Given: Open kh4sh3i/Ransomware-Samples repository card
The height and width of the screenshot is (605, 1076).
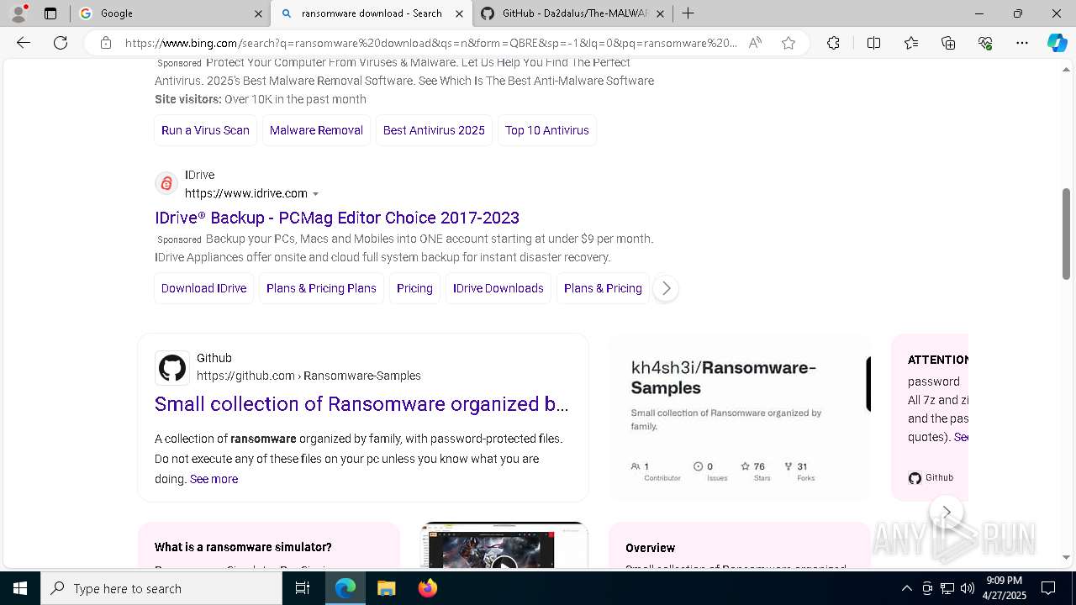Looking at the screenshot, I should 740,418.
